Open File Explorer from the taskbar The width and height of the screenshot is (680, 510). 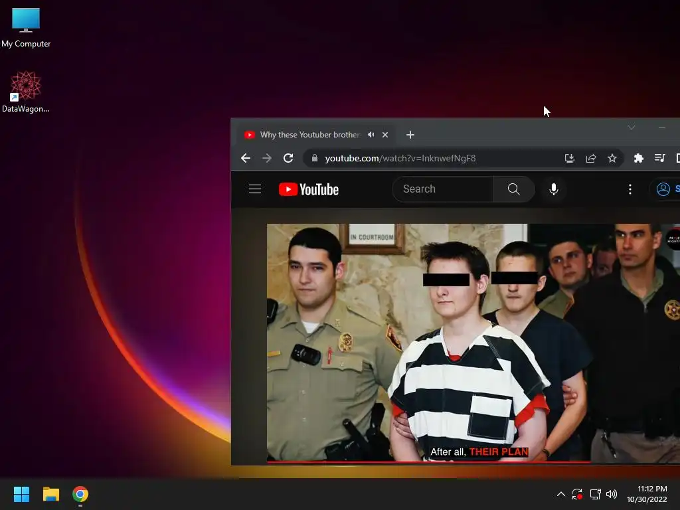50,494
